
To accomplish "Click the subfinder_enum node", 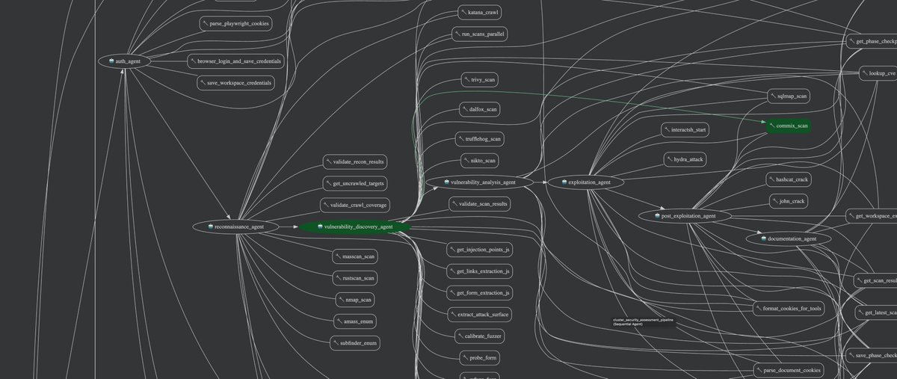I will [354, 343].
